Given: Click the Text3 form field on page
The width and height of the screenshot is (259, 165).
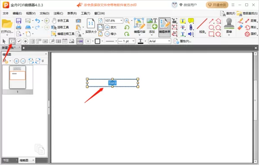Looking at the screenshot, I should 113,83.
